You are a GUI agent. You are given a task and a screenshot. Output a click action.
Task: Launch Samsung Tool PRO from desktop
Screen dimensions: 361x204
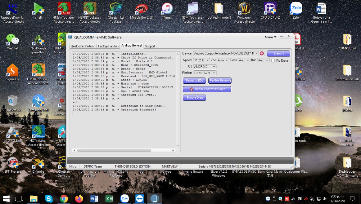[x=38, y=105]
